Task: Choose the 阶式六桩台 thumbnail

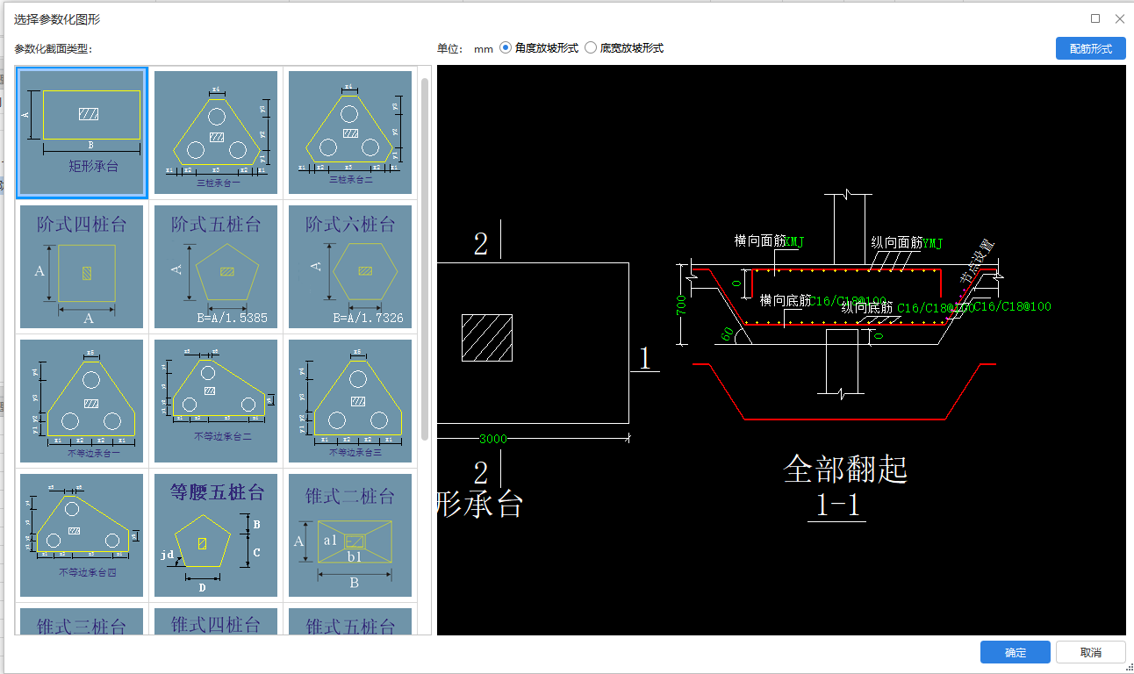Action: [350, 267]
